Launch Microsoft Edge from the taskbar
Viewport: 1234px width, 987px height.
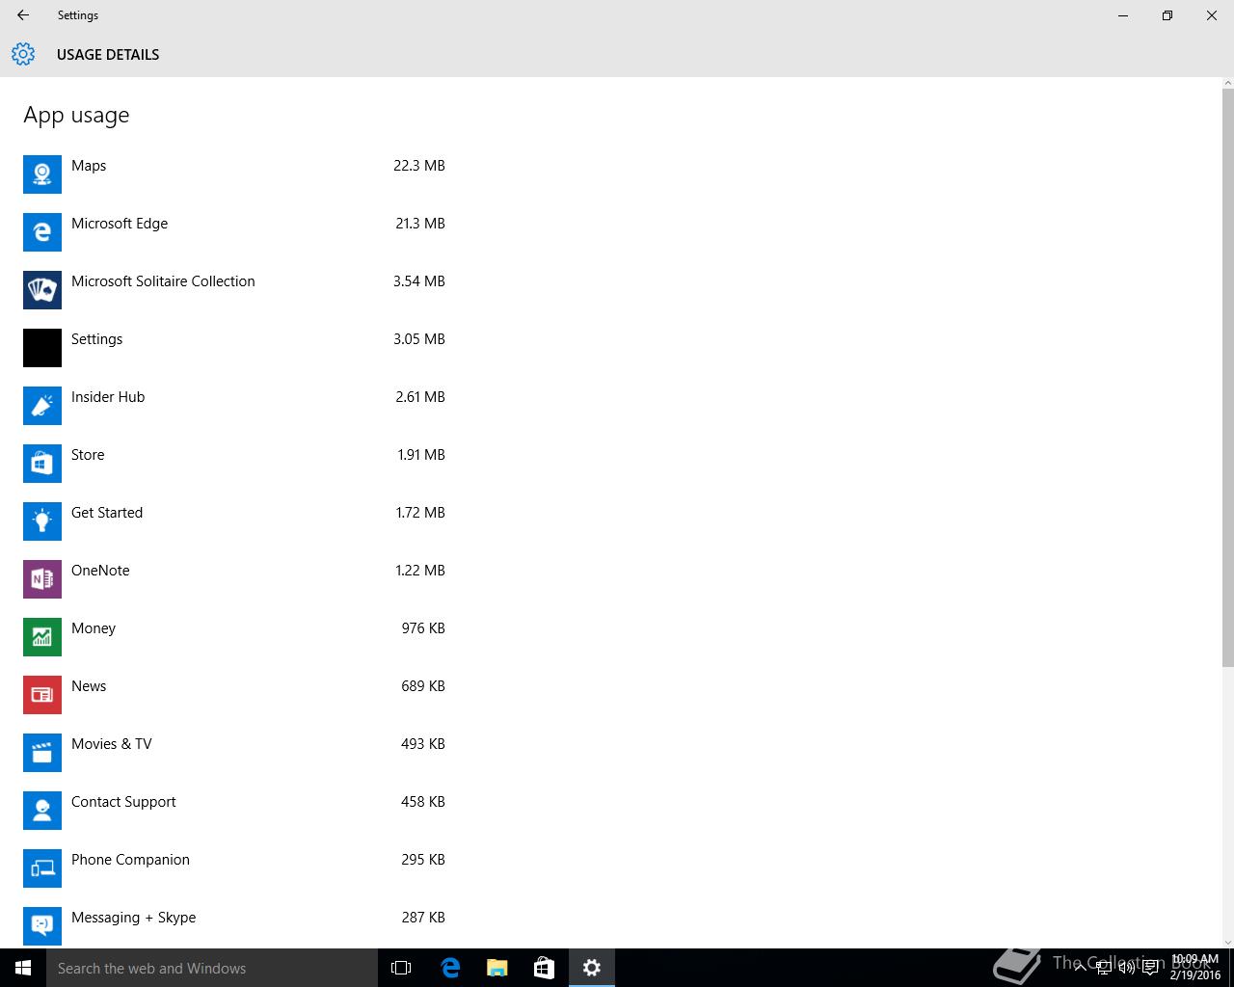[x=450, y=968]
